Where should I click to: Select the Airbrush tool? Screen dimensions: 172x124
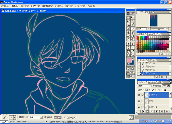pos(128,29)
